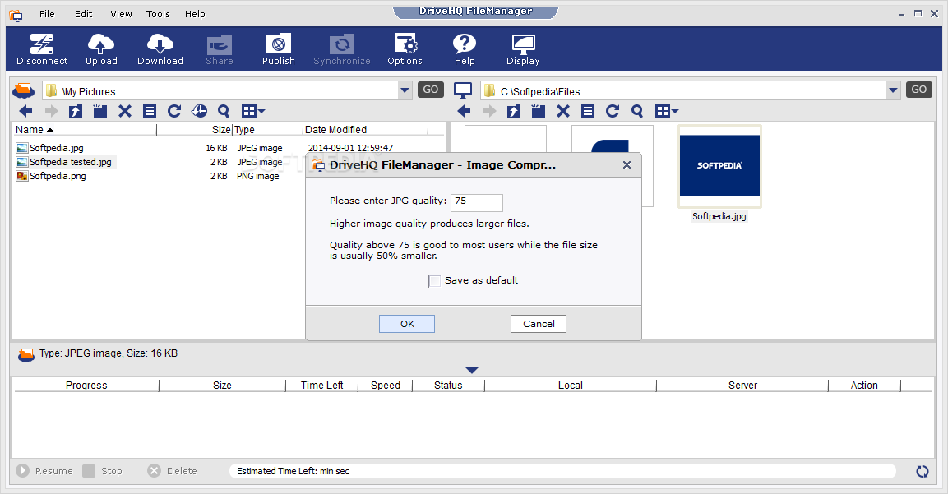Open view mode dropdown in local pane
Screen dimensions: 948x494
[x=667, y=111]
